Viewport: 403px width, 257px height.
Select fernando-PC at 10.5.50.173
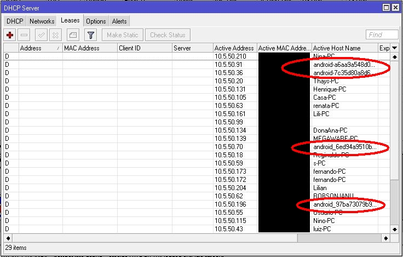click(329, 172)
